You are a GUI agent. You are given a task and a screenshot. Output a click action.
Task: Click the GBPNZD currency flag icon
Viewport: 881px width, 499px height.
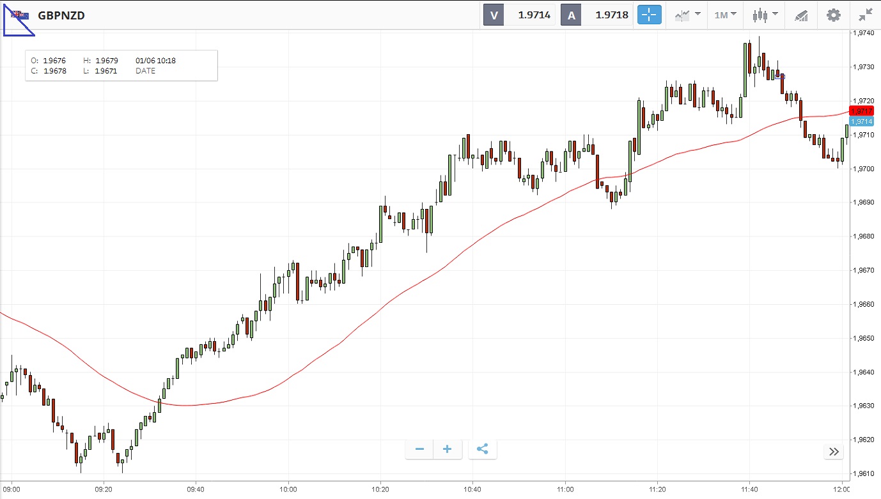[20, 15]
